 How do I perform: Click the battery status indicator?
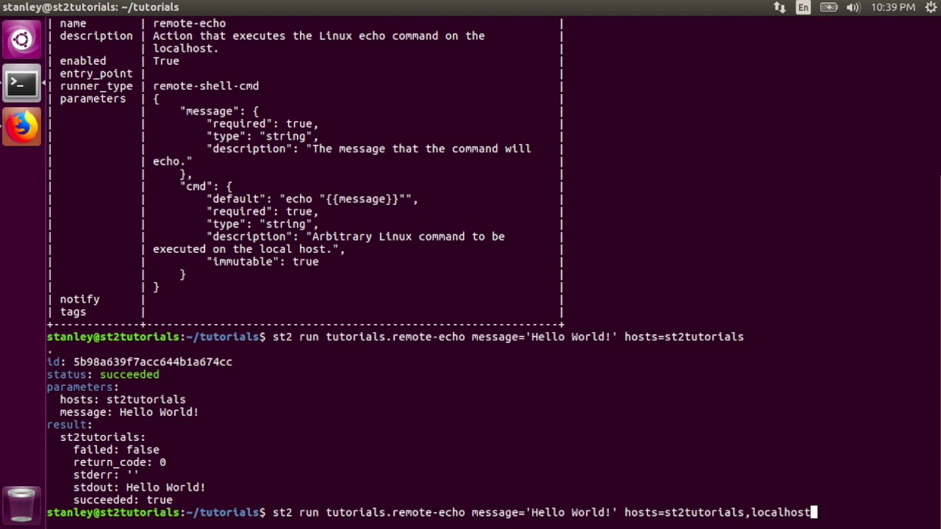click(829, 7)
